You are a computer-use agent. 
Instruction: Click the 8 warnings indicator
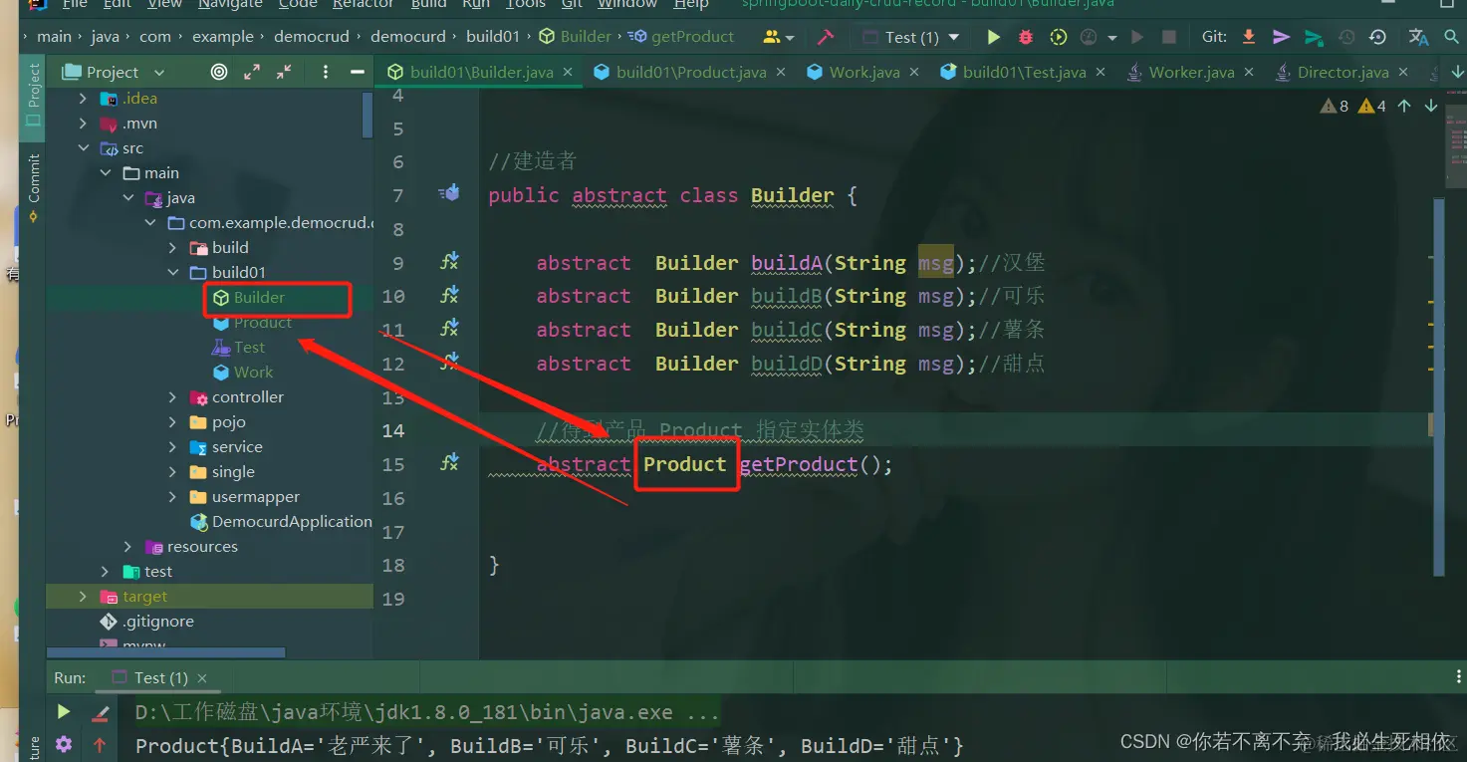[x=1335, y=106]
